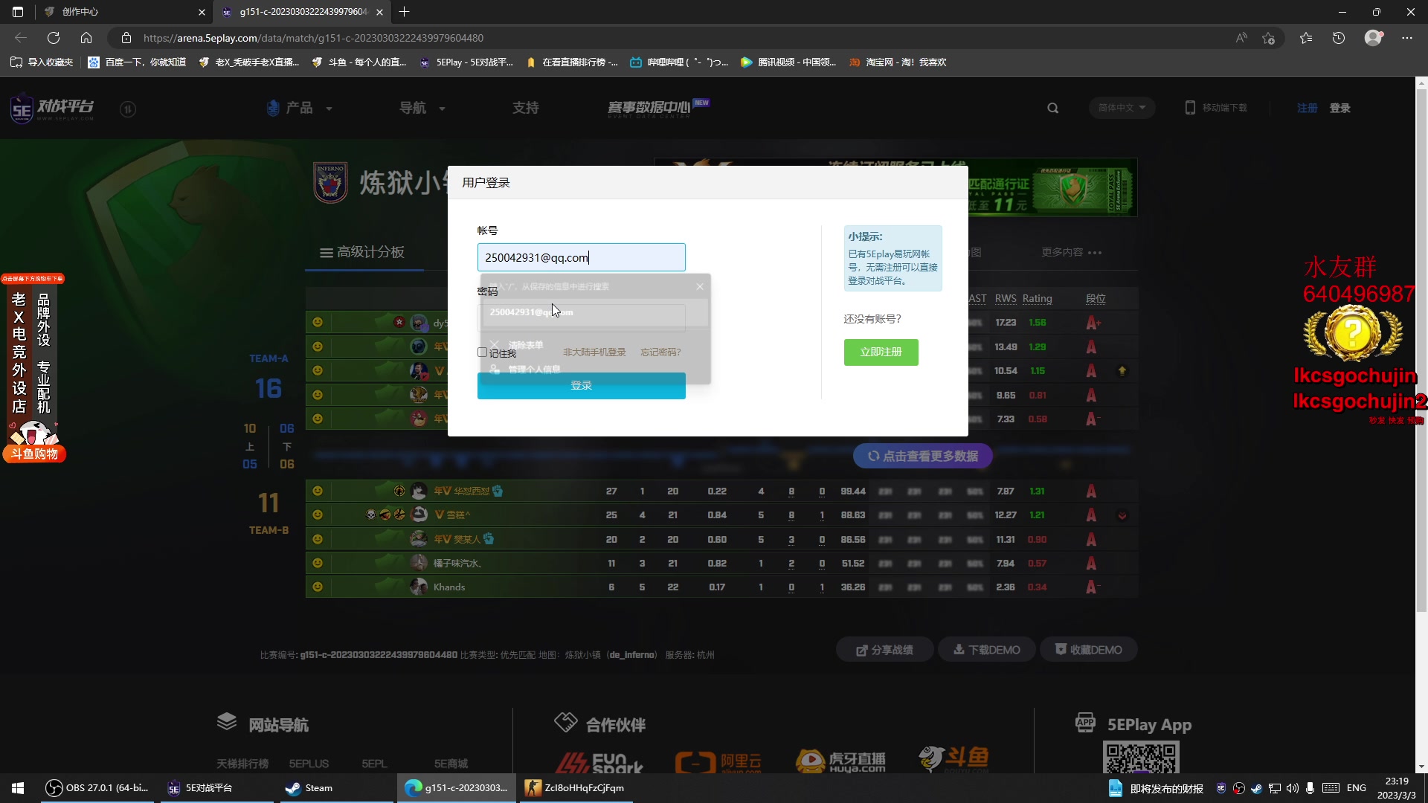Open 支持 in site navigation

526,108
